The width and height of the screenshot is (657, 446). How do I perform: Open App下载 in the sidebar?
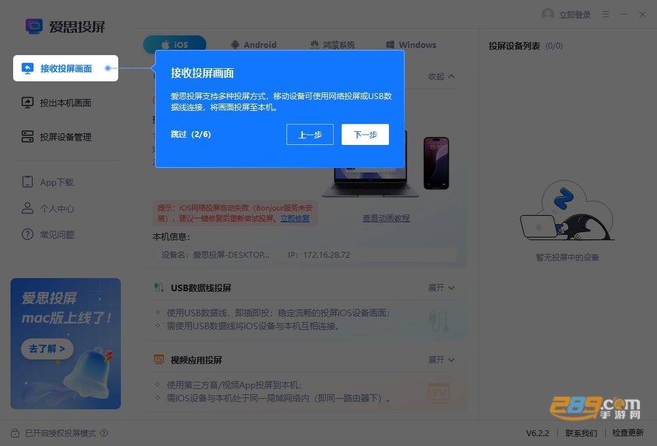[57, 182]
